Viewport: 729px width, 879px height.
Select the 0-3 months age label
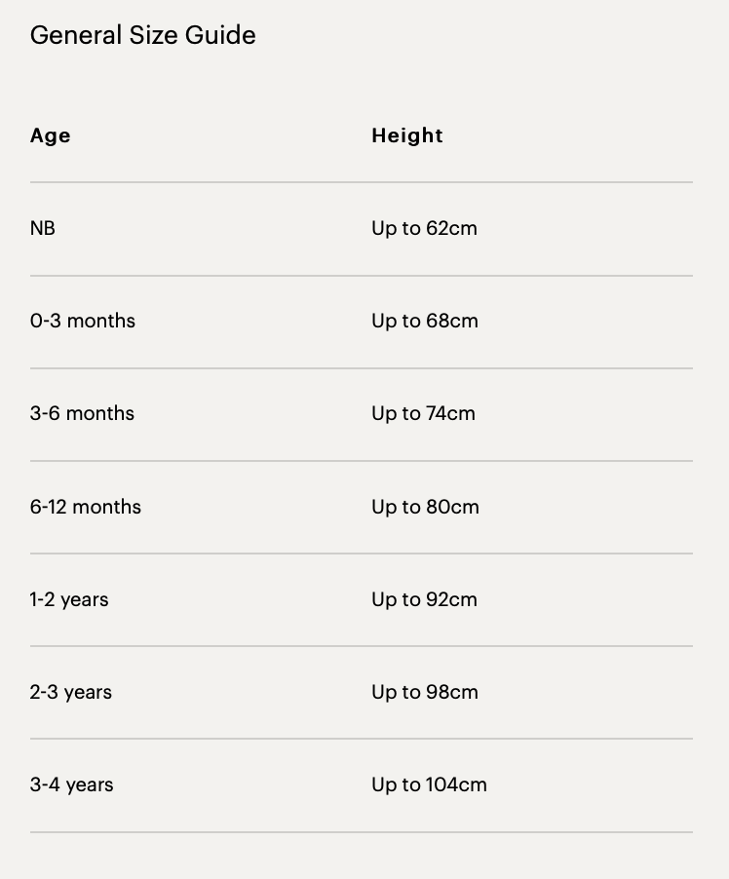(x=83, y=321)
